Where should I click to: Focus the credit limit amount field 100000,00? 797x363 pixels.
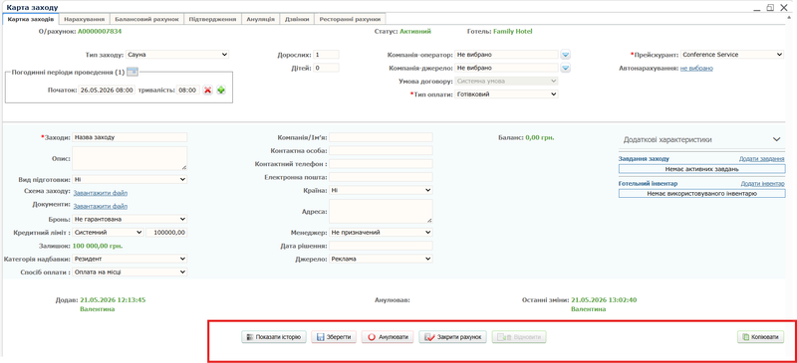[166, 232]
